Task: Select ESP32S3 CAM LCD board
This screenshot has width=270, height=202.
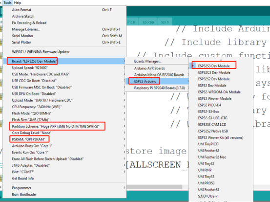Action: [221, 125]
